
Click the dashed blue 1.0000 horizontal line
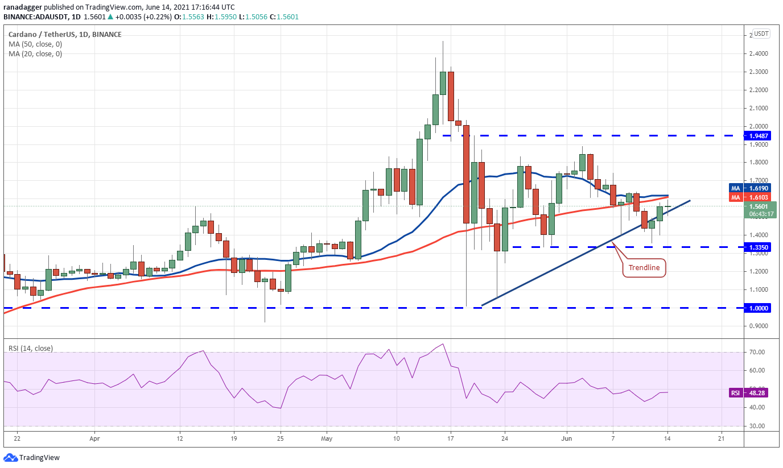click(372, 308)
